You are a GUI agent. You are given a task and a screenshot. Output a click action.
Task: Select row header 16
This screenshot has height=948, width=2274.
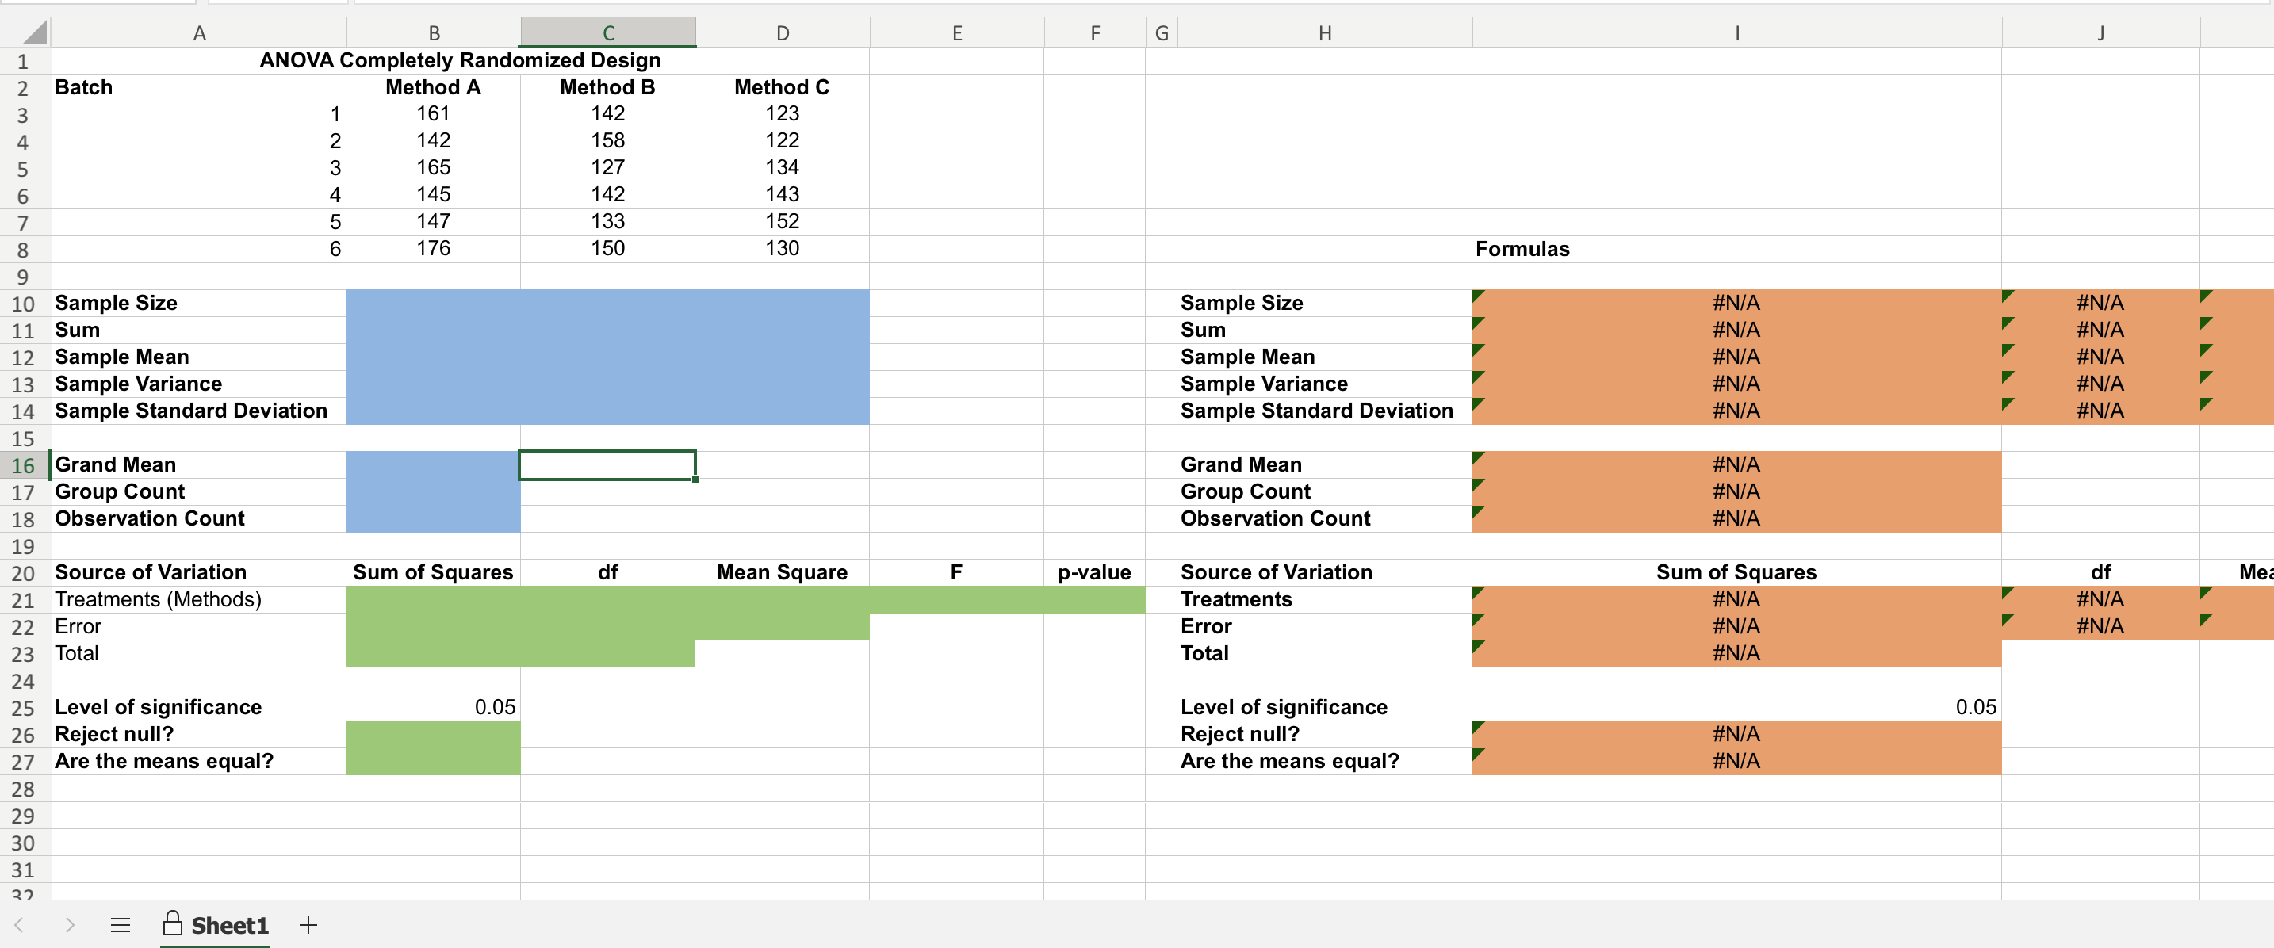[23, 465]
